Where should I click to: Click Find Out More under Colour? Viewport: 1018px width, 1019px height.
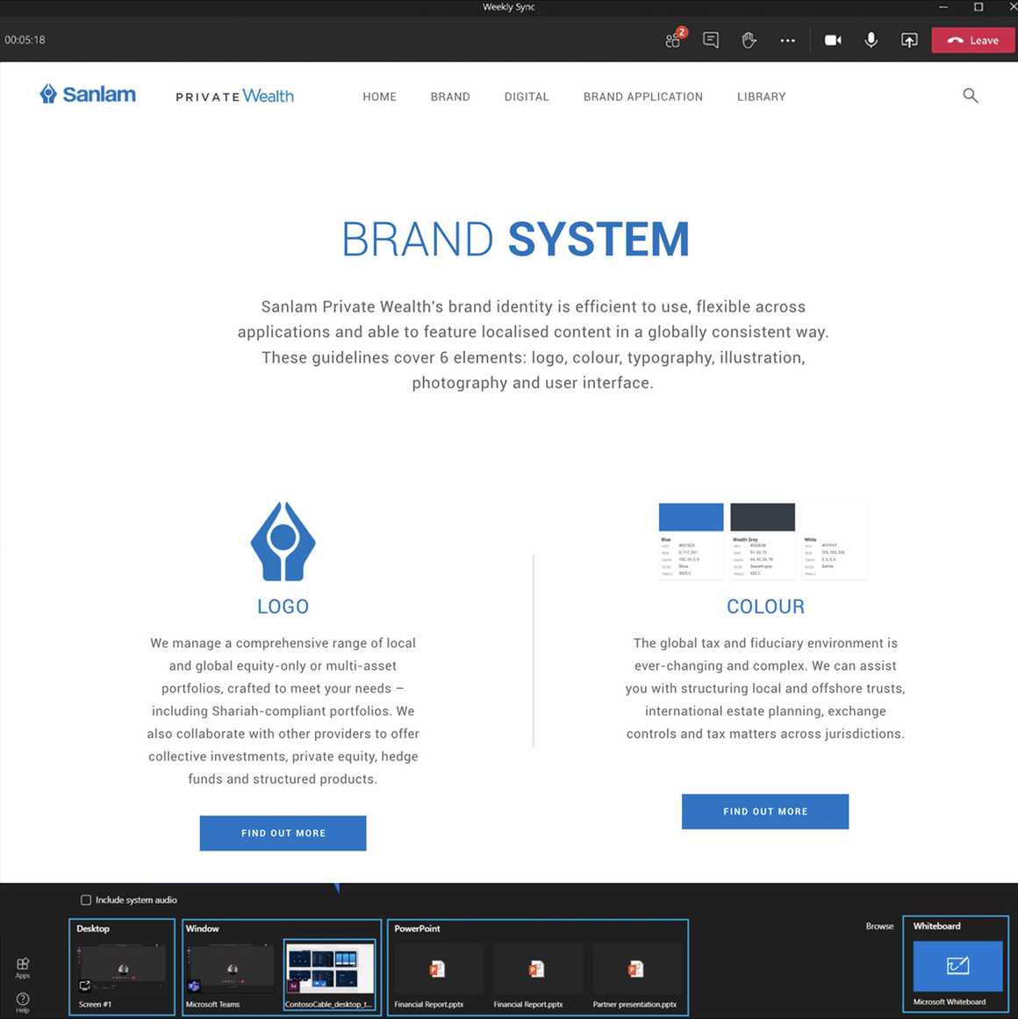[x=765, y=812]
